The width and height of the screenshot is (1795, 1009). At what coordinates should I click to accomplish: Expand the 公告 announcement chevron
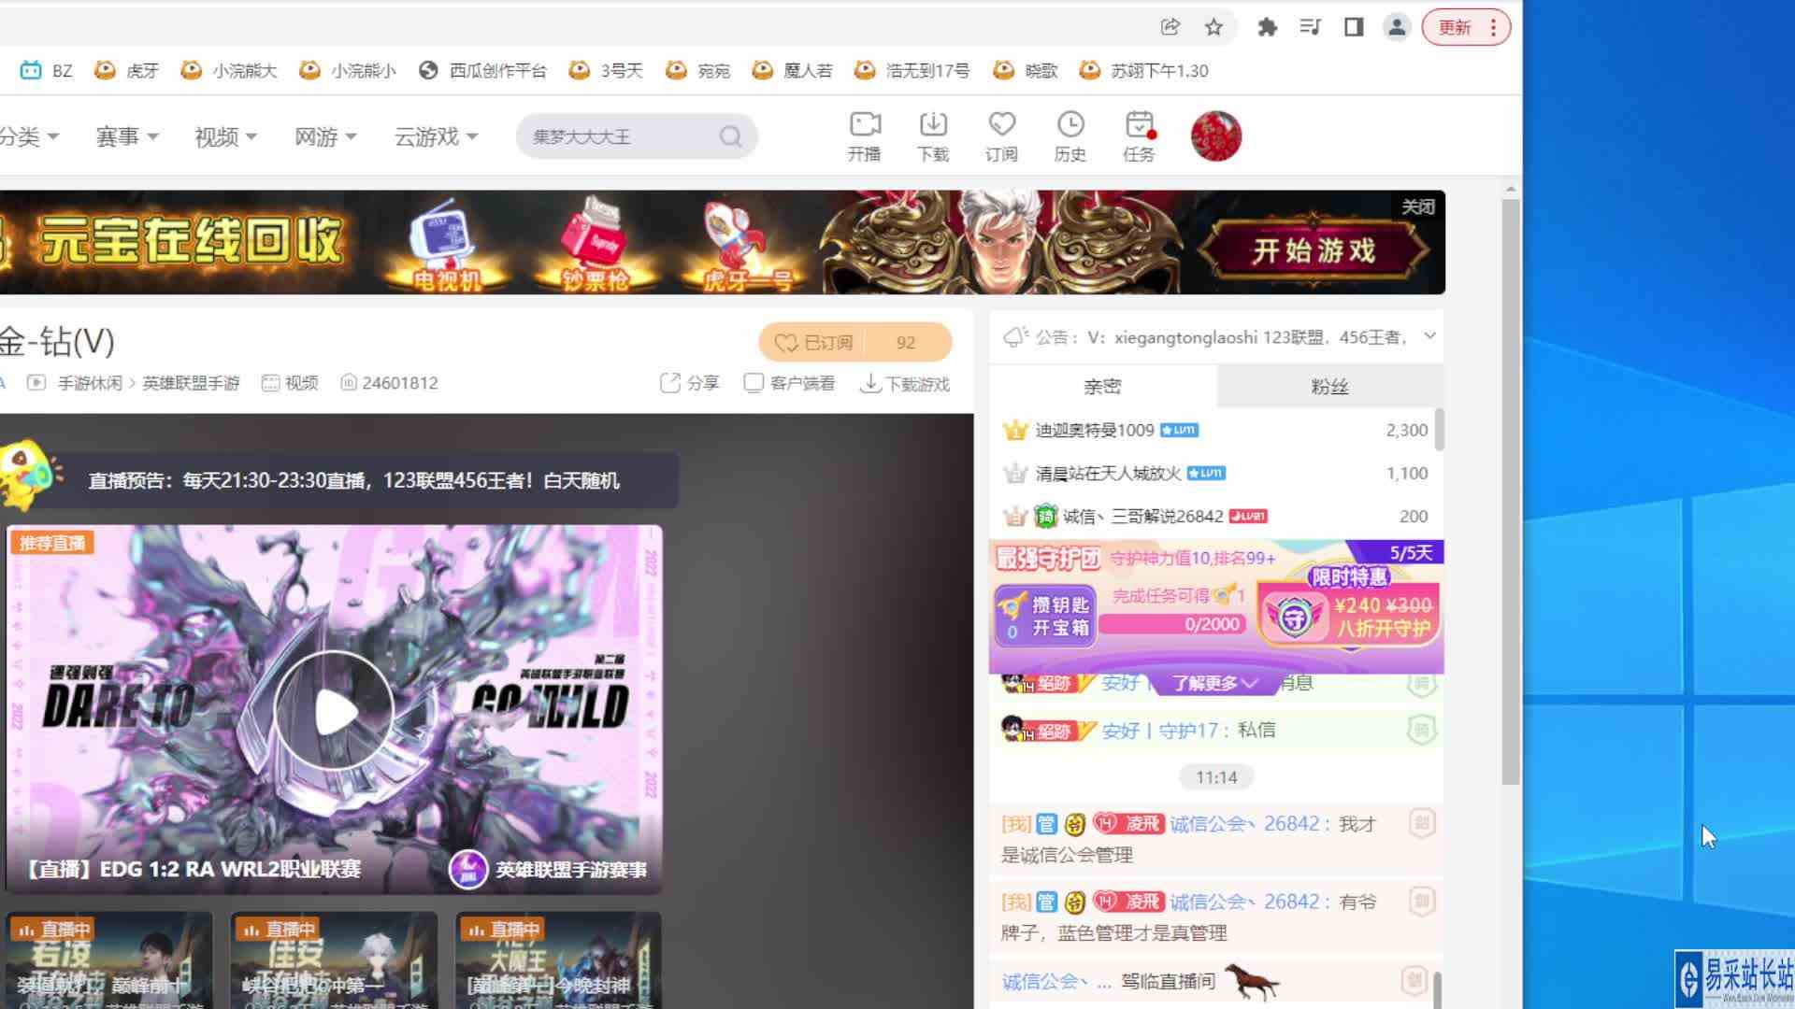coord(1429,336)
